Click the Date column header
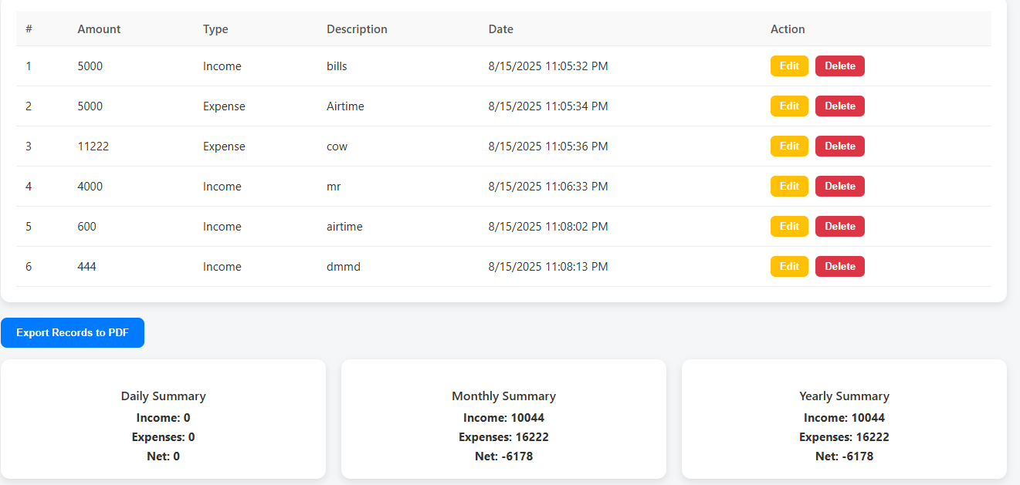1020x485 pixels. tap(500, 29)
